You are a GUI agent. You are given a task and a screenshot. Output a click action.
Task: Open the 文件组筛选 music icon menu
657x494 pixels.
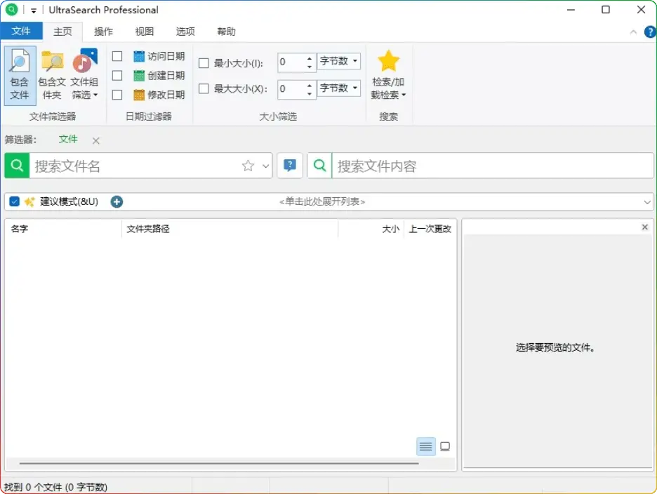point(85,61)
